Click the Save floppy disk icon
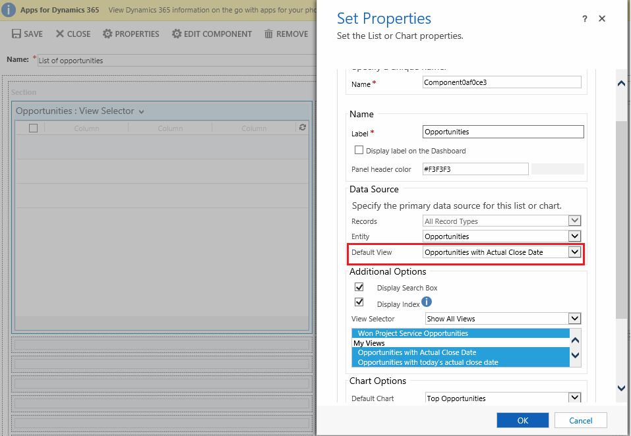Viewport: 631px width, 436px height. pyautogui.click(x=16, y=34)
